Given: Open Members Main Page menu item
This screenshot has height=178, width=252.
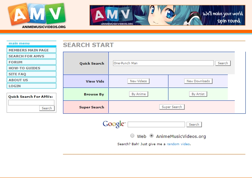Looking at the screenshot, I should tap(31, 50).
